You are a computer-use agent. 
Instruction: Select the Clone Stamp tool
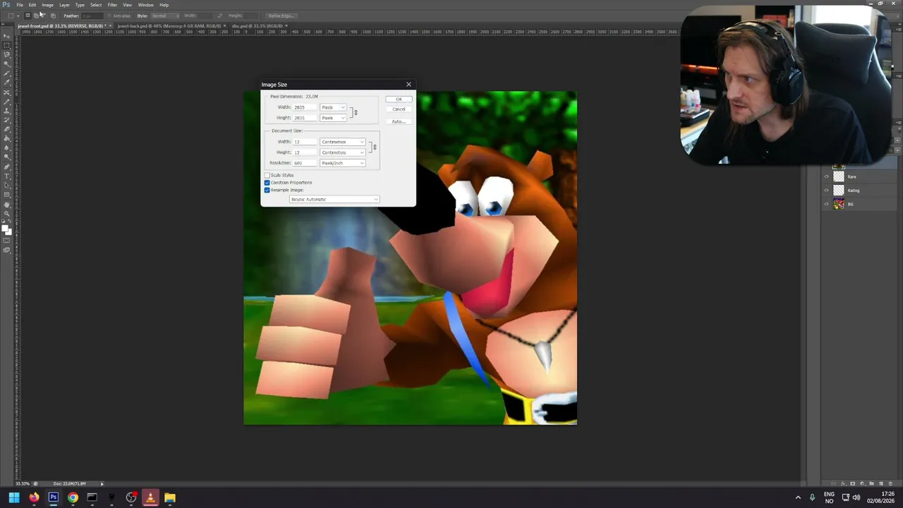(7, 111)
